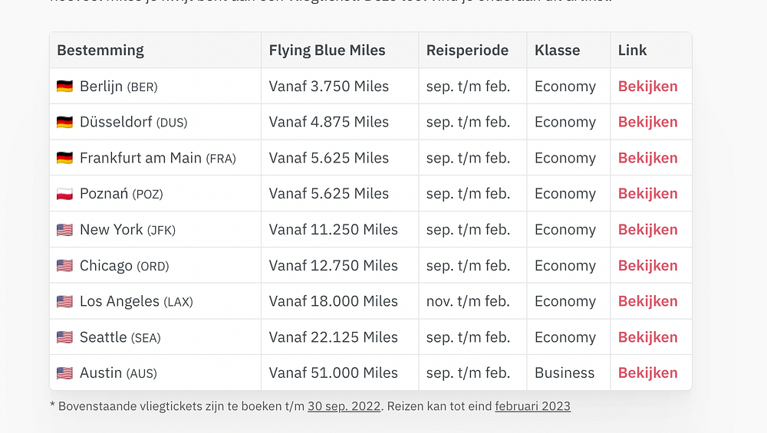The height and width of the screenshot is (433, 767).
Task: View the New York flight via Bekijken
Action: (x=647, y=230)
